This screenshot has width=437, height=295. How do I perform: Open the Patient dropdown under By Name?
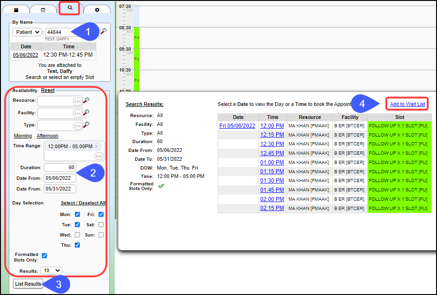27,32
